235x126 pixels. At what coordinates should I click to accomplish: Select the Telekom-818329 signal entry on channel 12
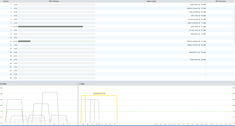click(197, 45)
